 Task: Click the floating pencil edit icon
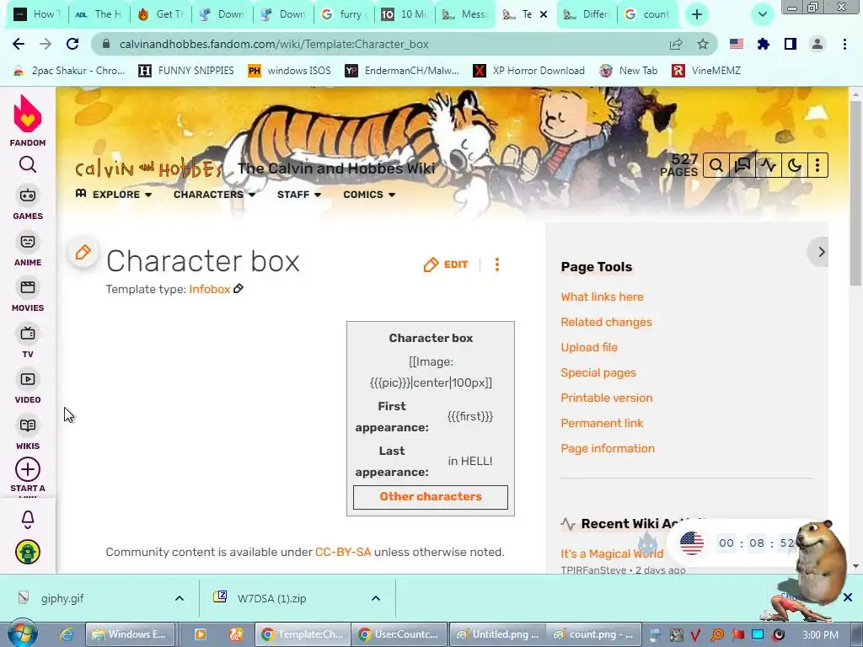pyautogui.click(x=83, y=253)
